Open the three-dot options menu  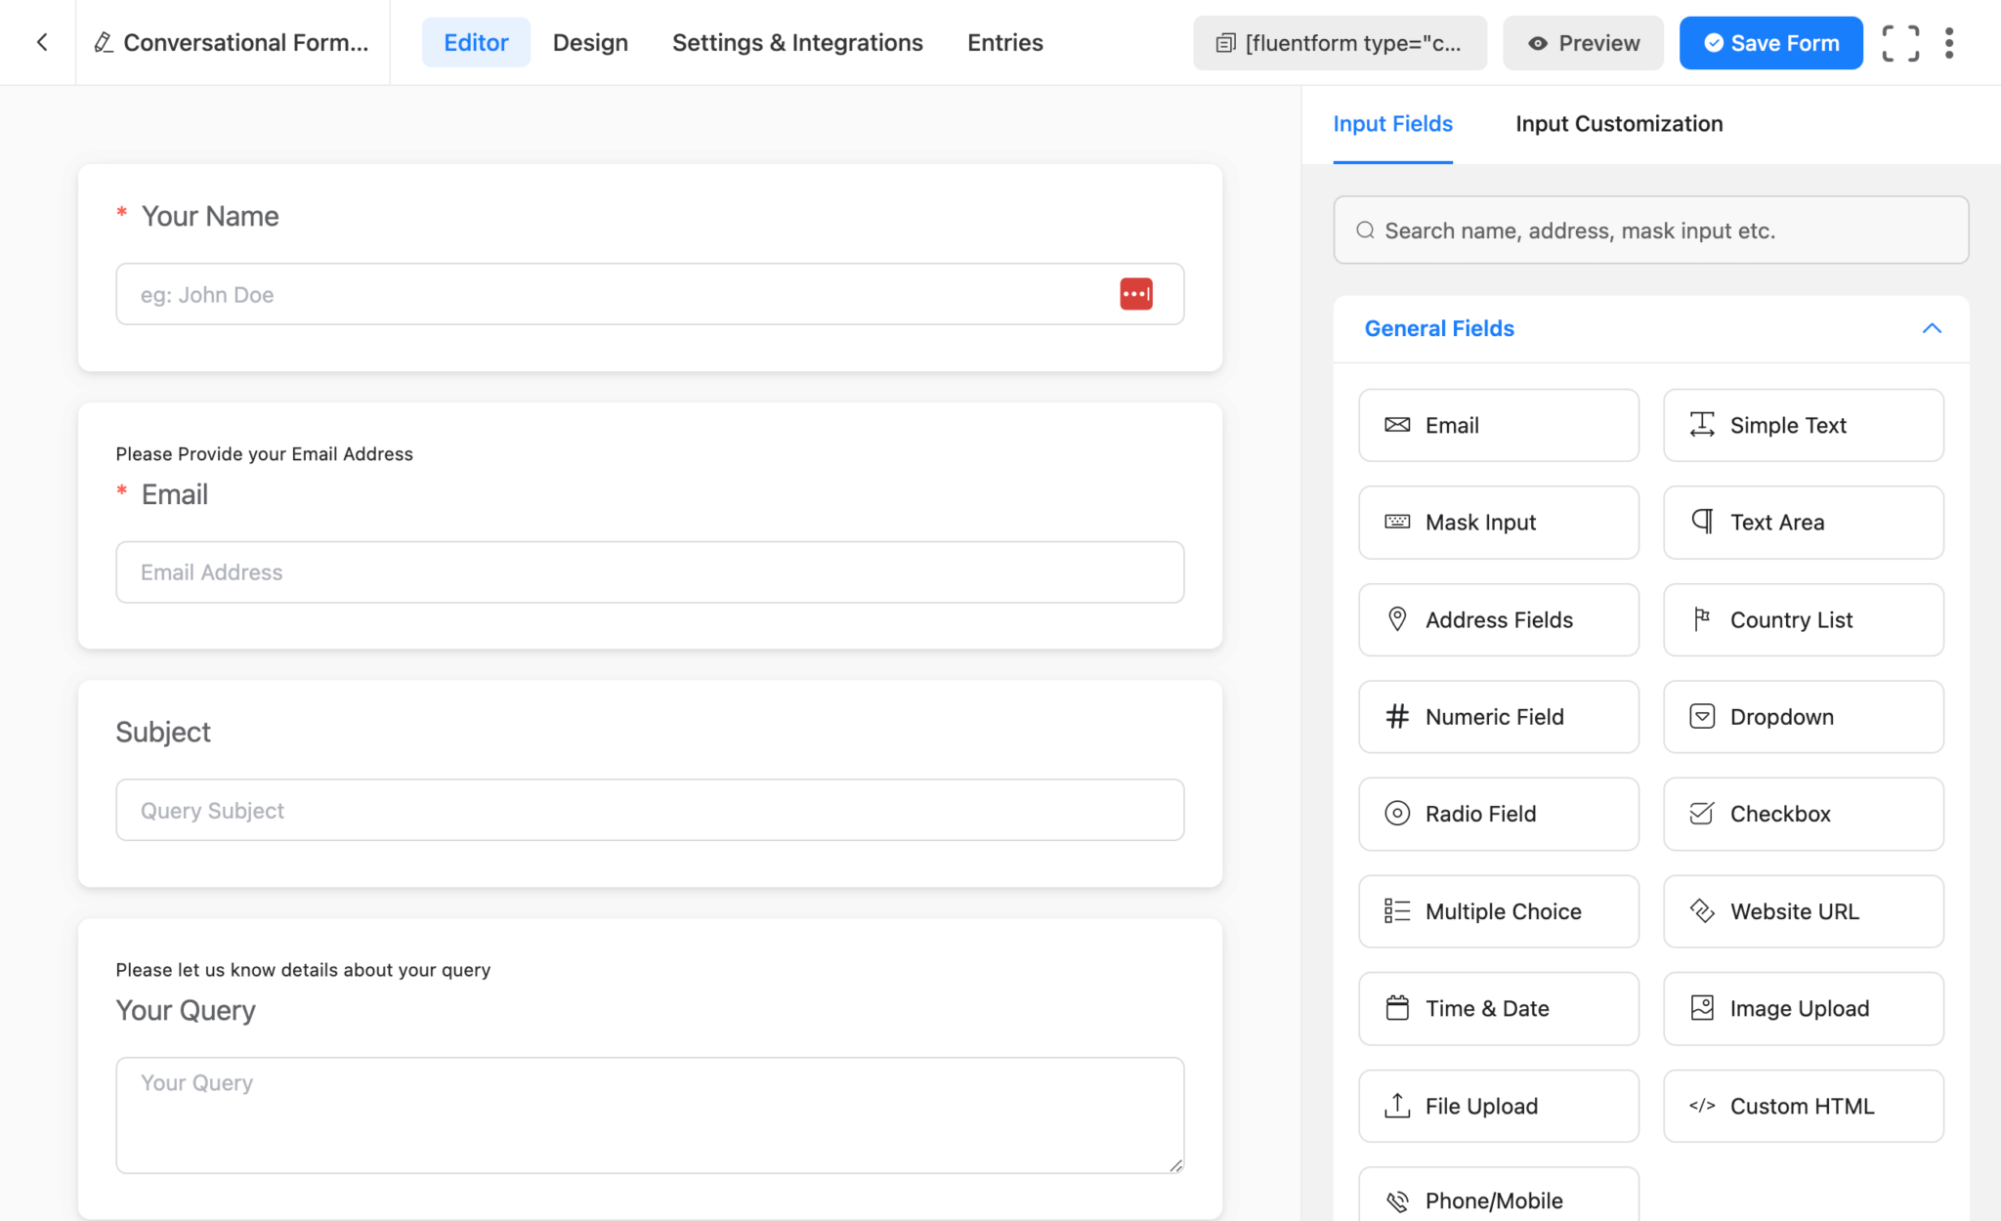1950,42
